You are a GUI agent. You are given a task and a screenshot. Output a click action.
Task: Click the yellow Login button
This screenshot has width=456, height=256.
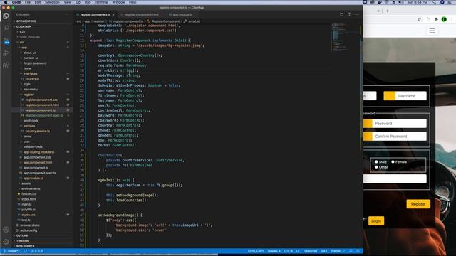376,221
